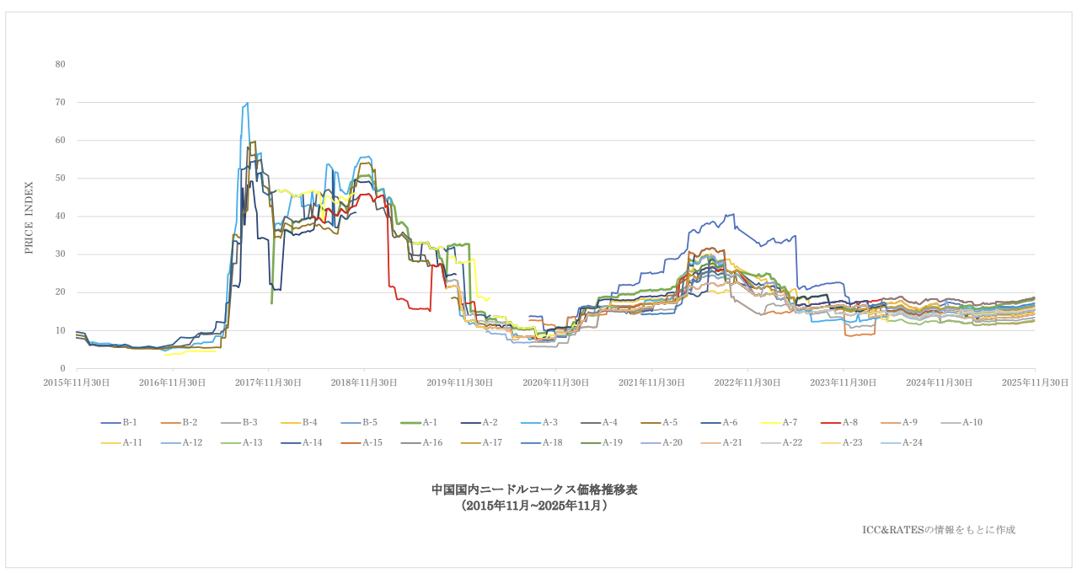
Task: Click the ICC&RATES source credit text
Action: (x=939, y=530)
